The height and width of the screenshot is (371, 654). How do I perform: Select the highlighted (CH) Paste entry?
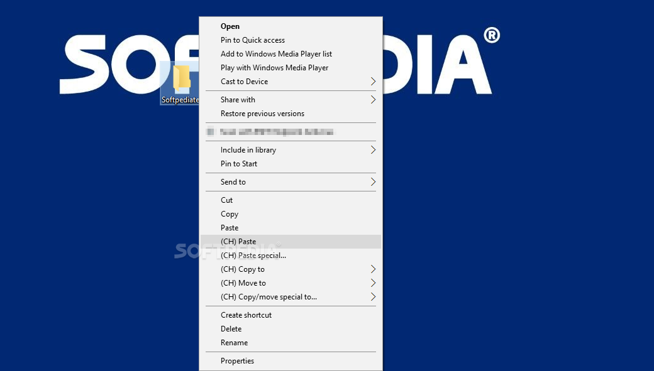pos(291,242)
